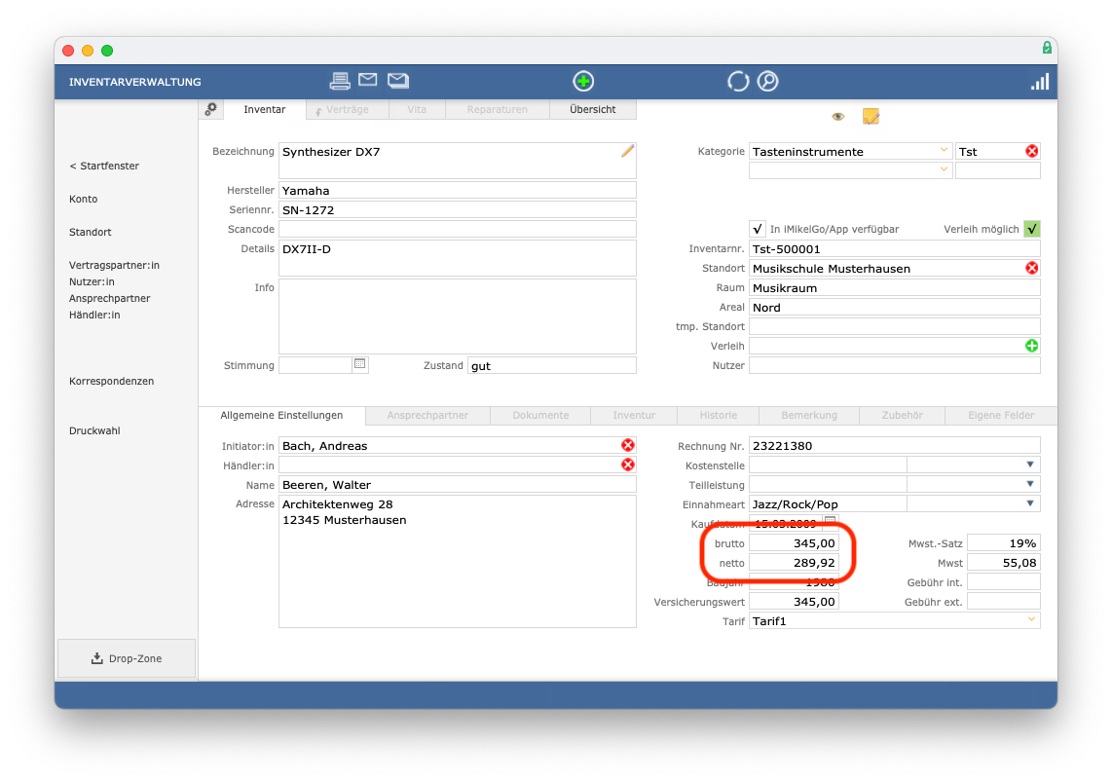Click the Drop-Zone download icon

[x=97, y=658]
